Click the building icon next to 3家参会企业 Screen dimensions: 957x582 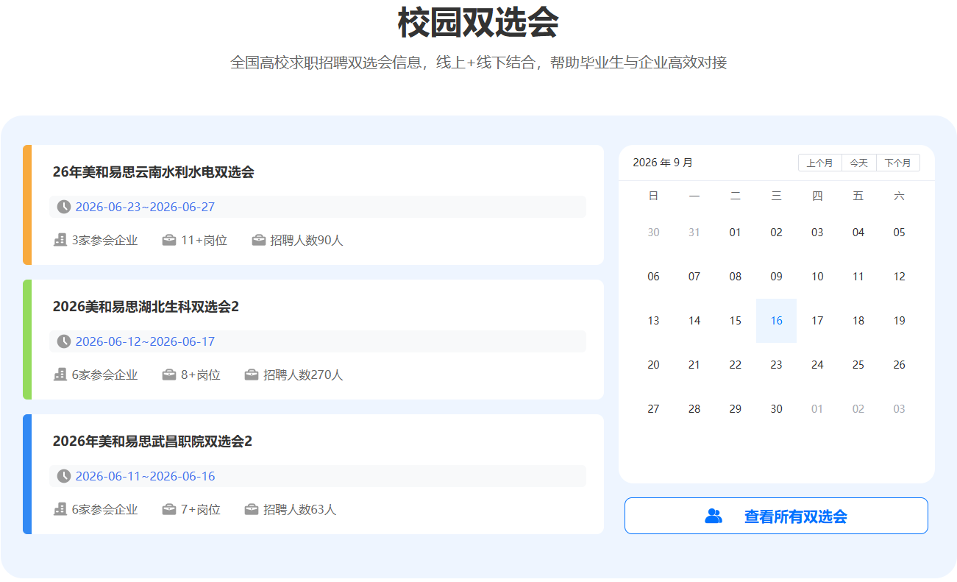[60, 240]
